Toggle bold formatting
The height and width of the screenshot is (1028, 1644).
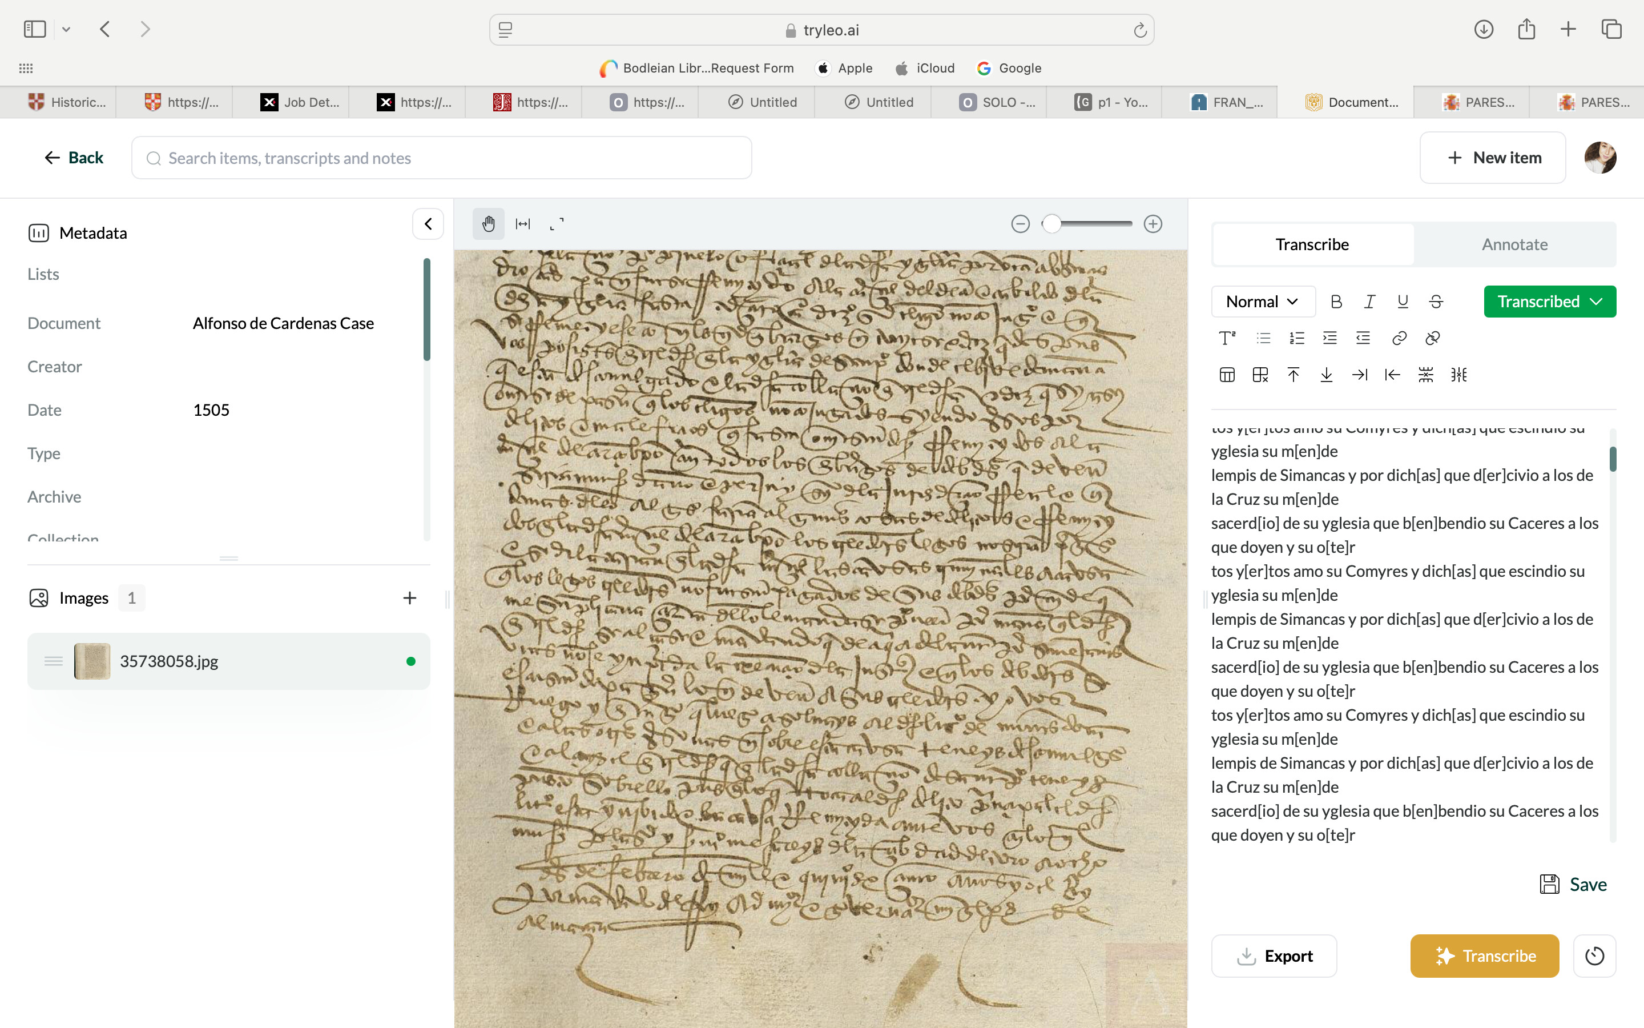1336,301
